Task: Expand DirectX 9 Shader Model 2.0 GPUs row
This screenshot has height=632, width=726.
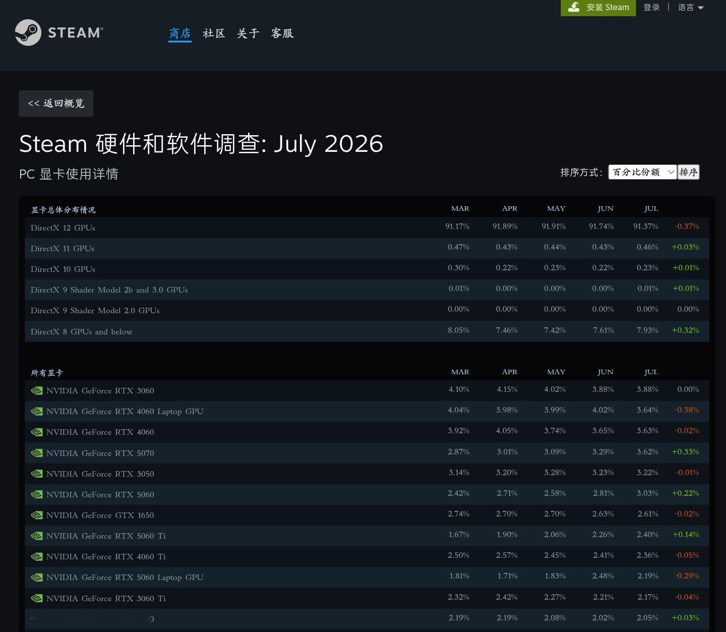Action: point(367,310)
